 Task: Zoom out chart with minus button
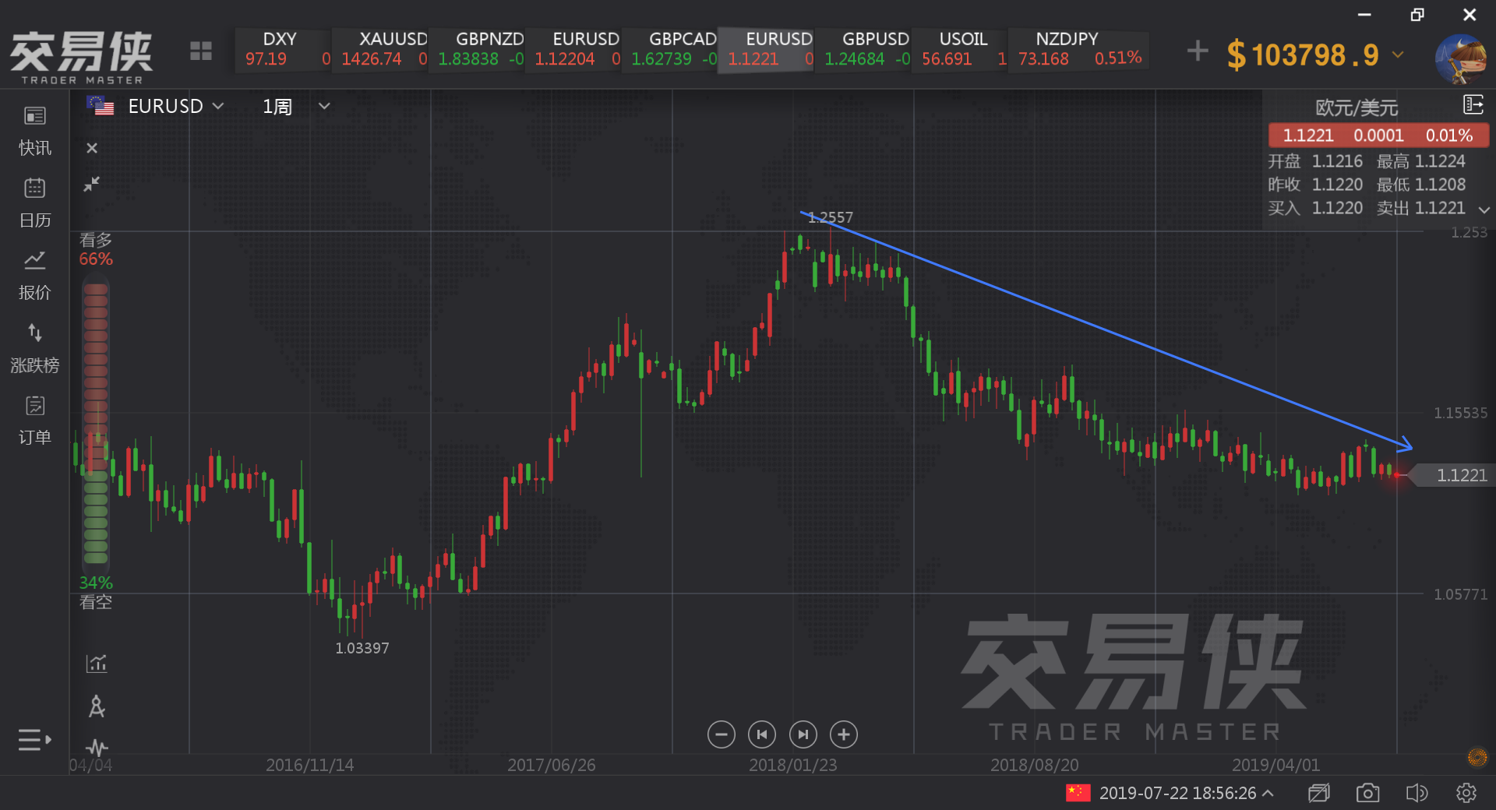point(721,734)
